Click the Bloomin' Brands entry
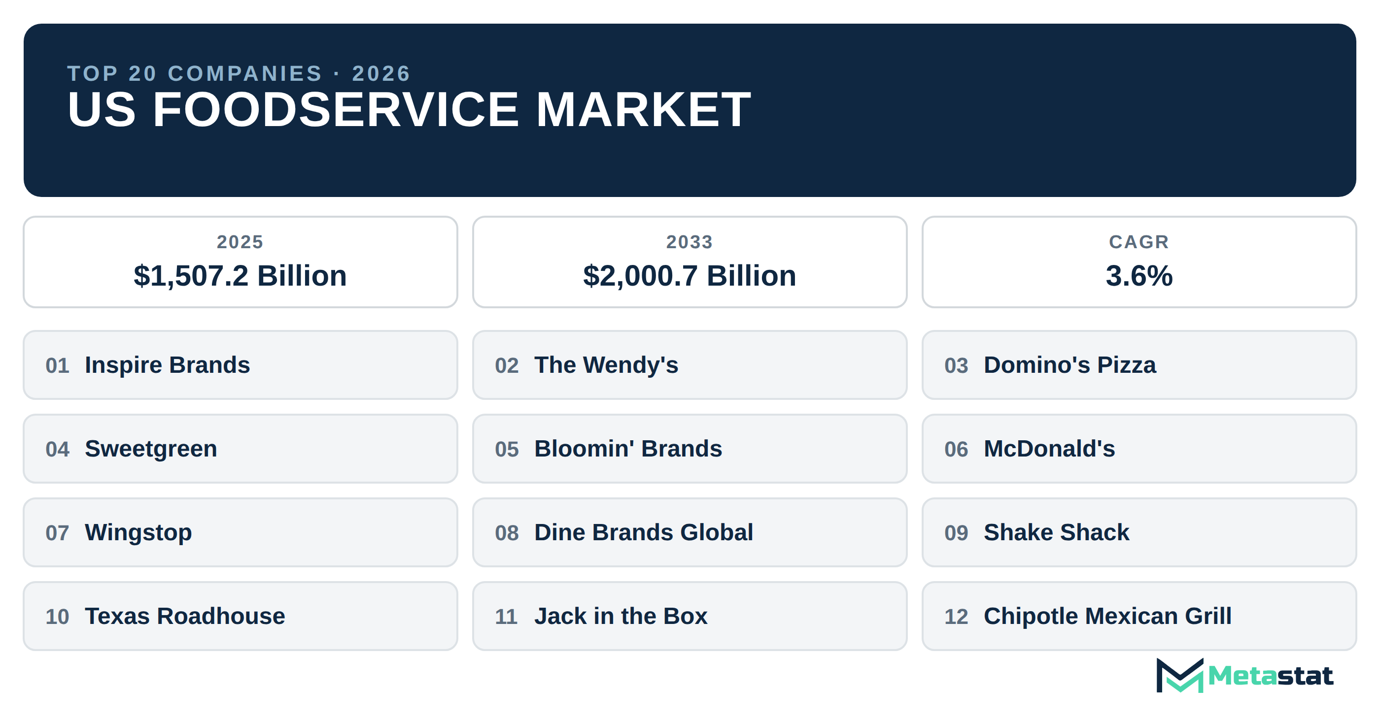Viewport: 1380px width, 719px height. tap(690, 449)
